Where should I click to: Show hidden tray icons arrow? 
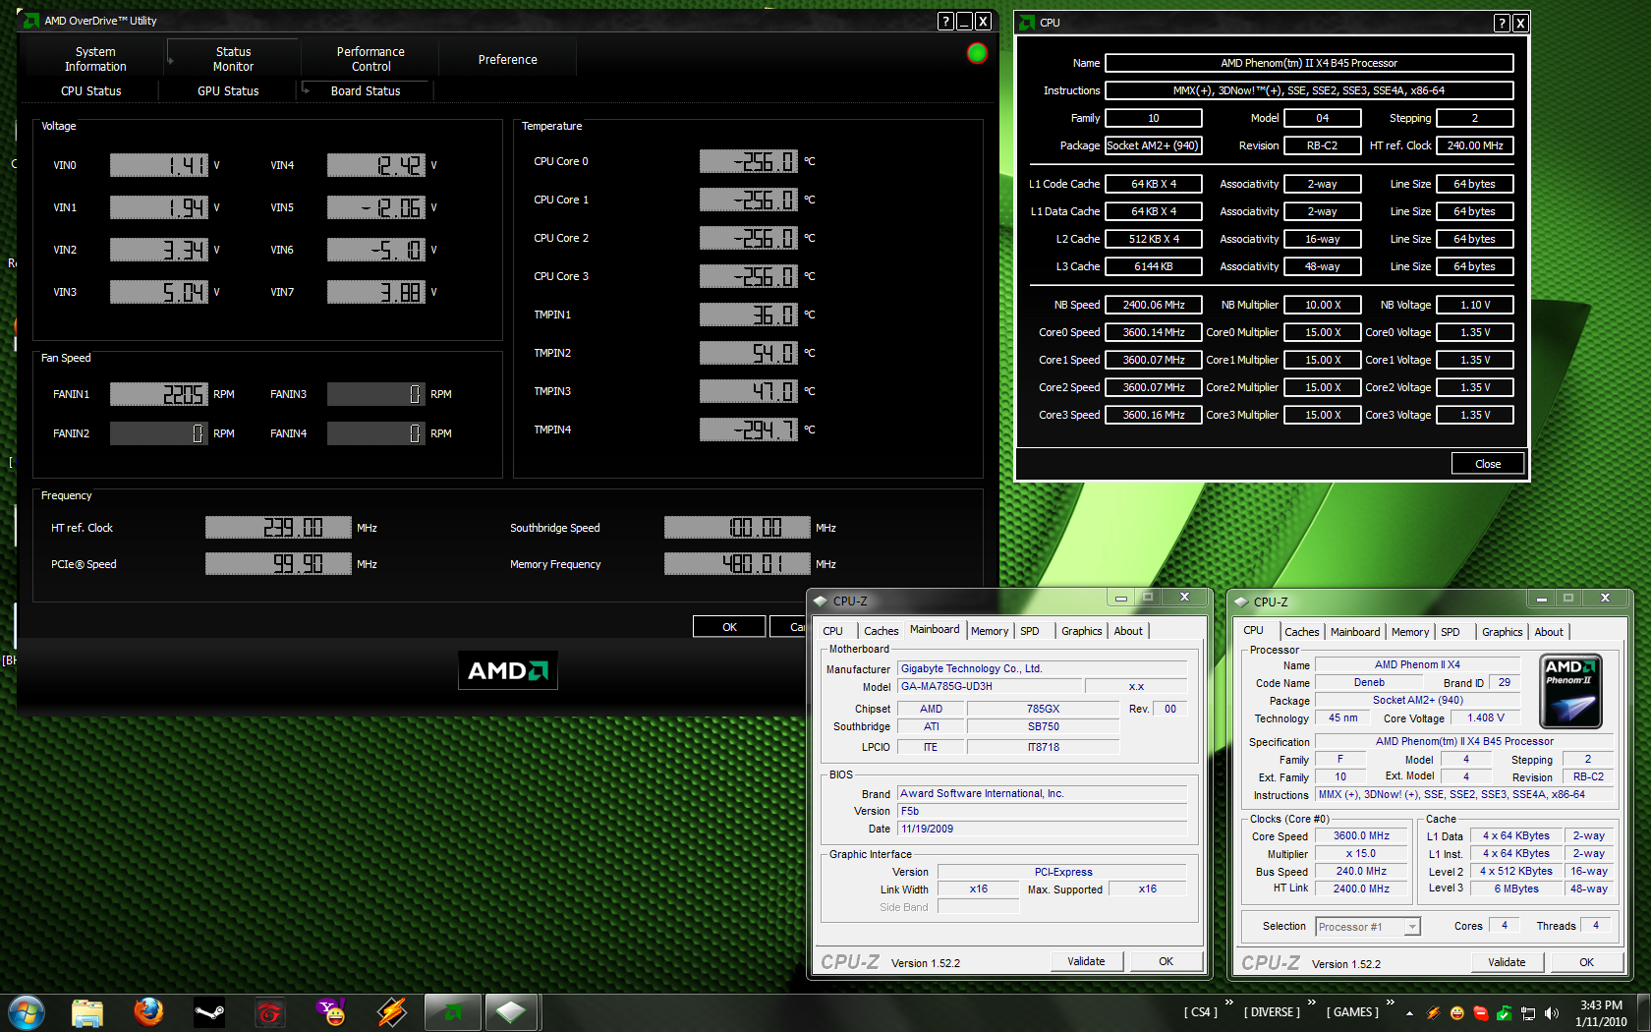pos(1409,1012)
